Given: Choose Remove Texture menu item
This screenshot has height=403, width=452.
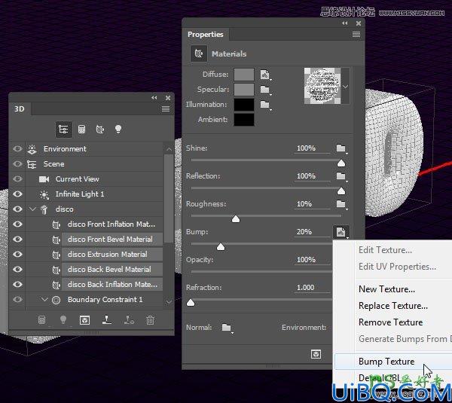Looking at the screenshot, I should point(390,322).
